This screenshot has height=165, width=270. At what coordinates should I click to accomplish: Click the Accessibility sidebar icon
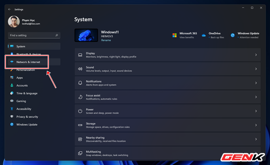point(12,109)
